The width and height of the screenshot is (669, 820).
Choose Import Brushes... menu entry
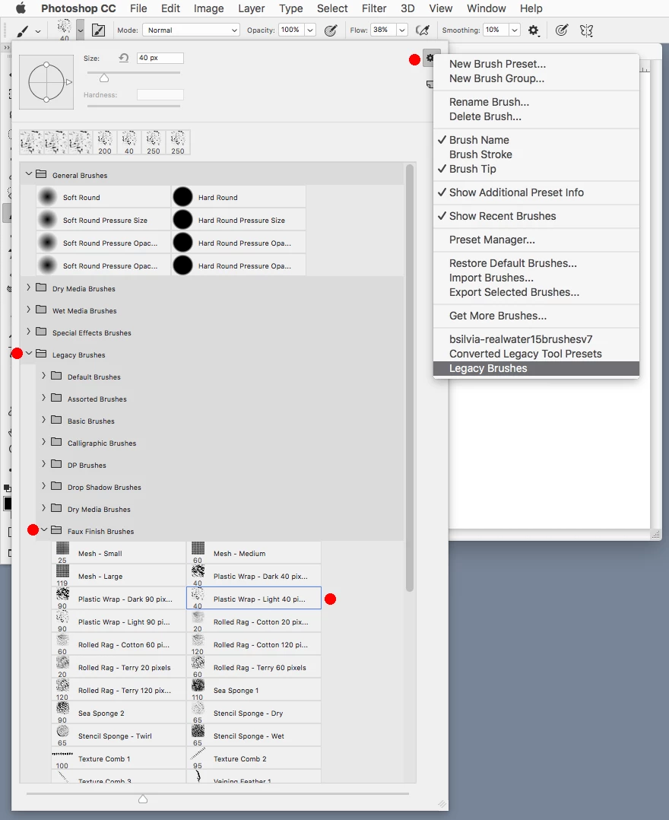[536, 278]
